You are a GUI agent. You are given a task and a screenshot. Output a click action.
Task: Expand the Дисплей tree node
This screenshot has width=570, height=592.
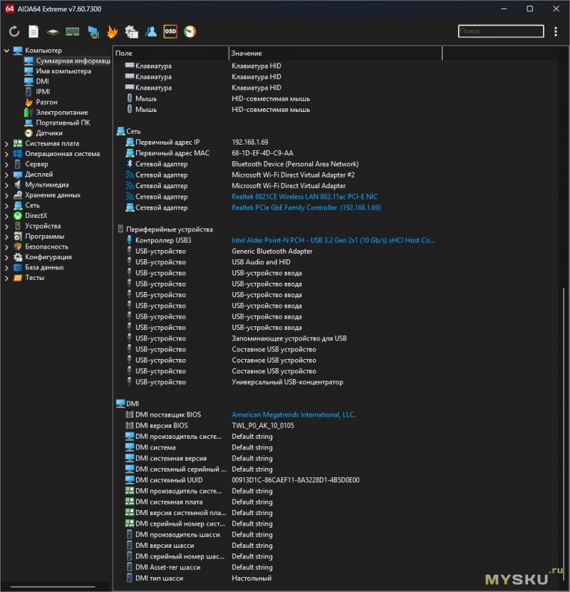(6, 175)
